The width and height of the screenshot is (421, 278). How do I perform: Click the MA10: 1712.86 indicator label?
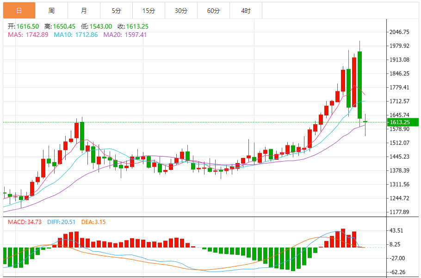[76, 35]
